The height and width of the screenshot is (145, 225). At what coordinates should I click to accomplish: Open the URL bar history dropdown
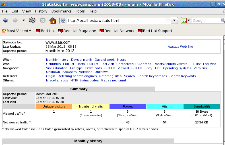tap(174, 20)
